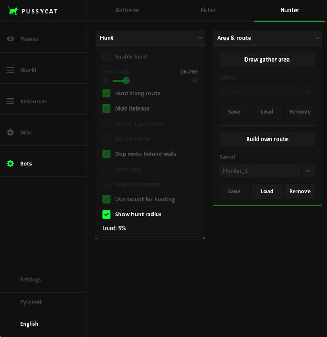Click the list icon beside World
327x337 pixels.
click(11, 70)
